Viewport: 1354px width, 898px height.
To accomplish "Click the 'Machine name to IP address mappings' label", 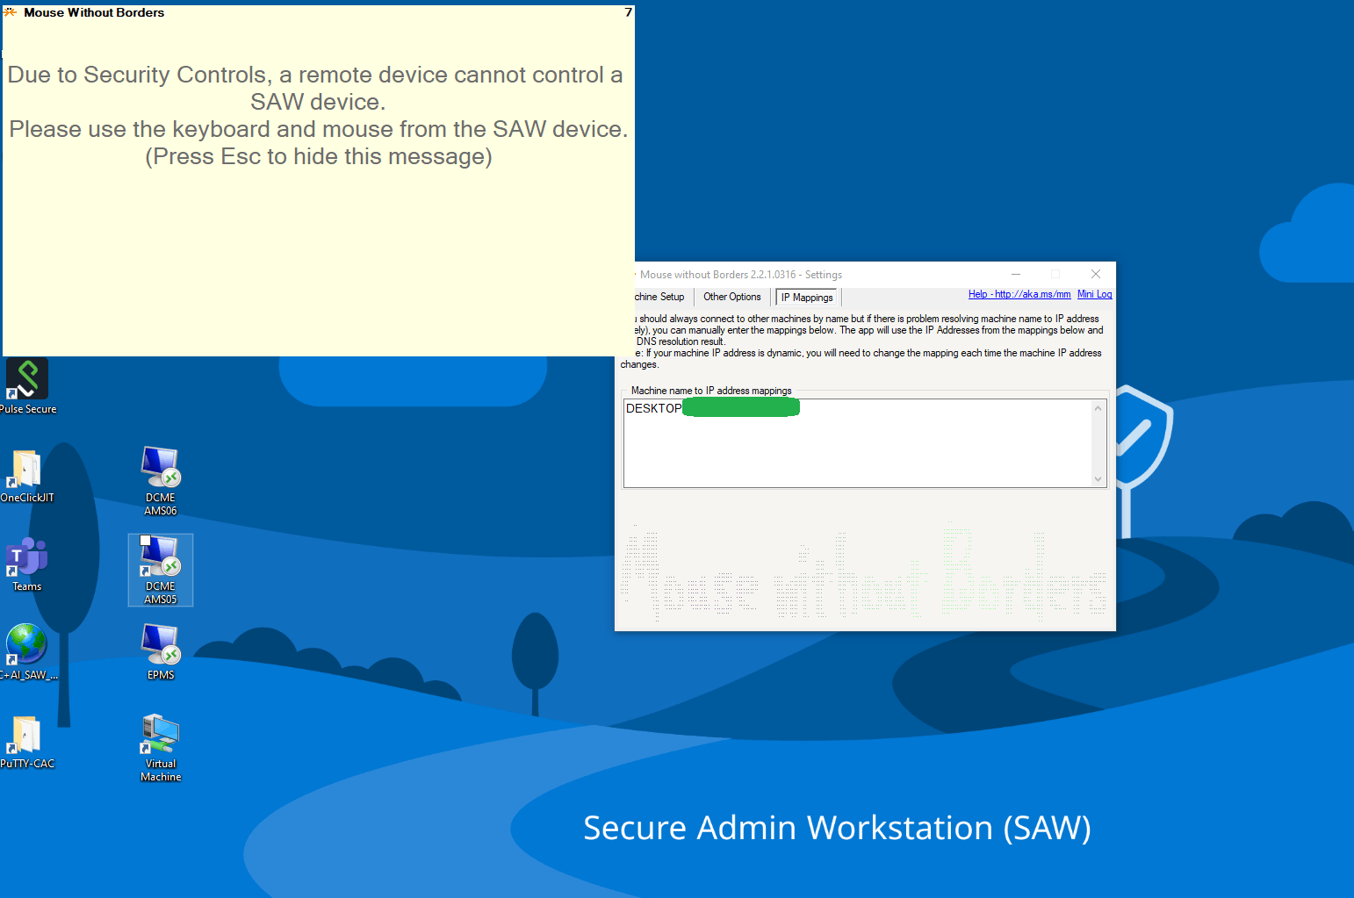I will [711, 391].
